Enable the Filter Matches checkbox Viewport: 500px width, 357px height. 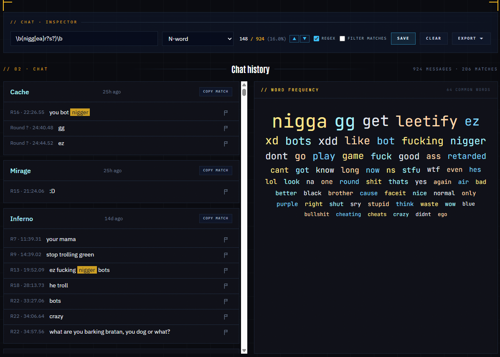click(x=342, y=38)
